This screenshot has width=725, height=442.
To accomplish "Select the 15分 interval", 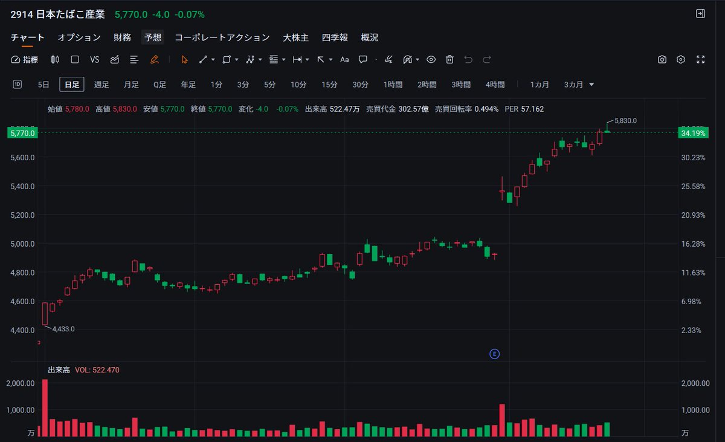I will 329,85.
